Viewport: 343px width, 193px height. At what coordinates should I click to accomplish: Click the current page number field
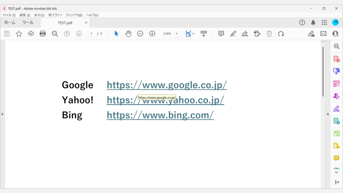91,34
